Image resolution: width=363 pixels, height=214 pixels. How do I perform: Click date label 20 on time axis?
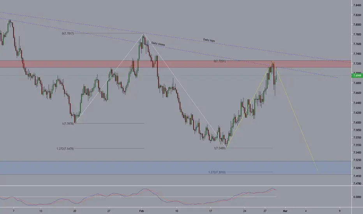coord(74,211)
